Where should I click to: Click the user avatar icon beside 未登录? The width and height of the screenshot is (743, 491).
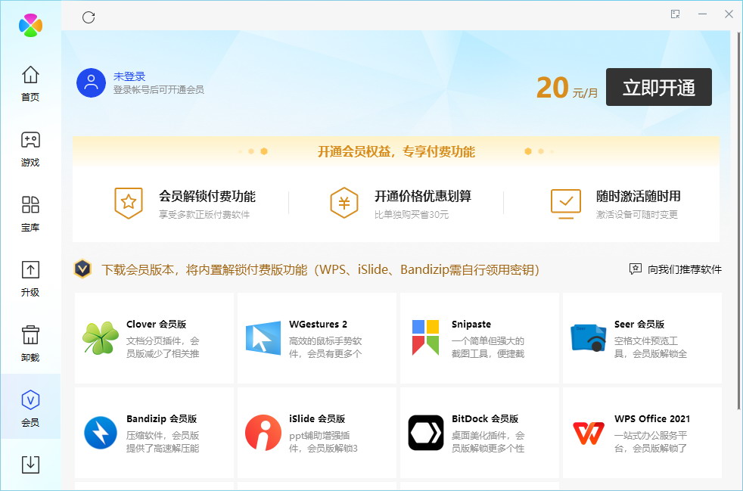(91, 83)
